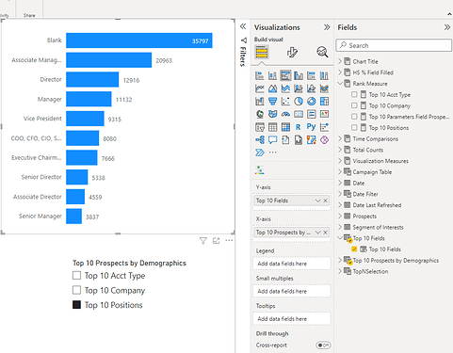Check Top 10 Acct Type in Fields pane
Viewport: 453px width, 353px height.
point(354,94)
